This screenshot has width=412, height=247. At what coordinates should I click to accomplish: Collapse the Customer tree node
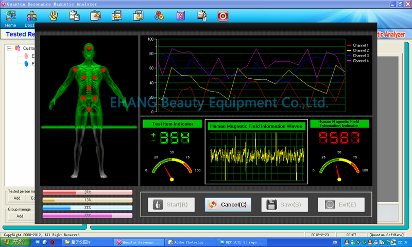[9, 48]
